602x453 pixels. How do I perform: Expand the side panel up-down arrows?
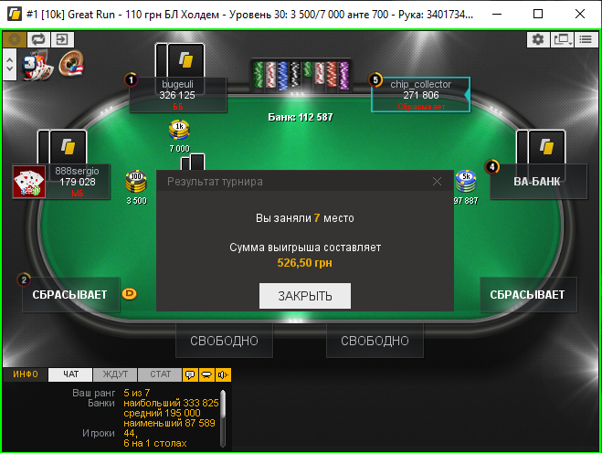[x=10, y=65]
